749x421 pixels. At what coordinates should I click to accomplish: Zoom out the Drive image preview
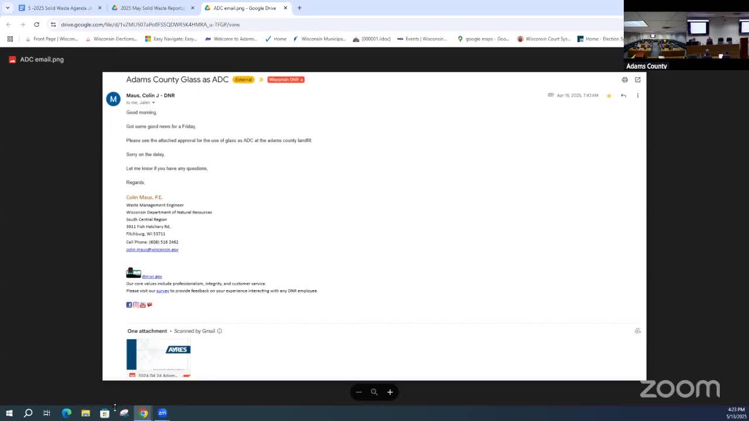[359, 392]
